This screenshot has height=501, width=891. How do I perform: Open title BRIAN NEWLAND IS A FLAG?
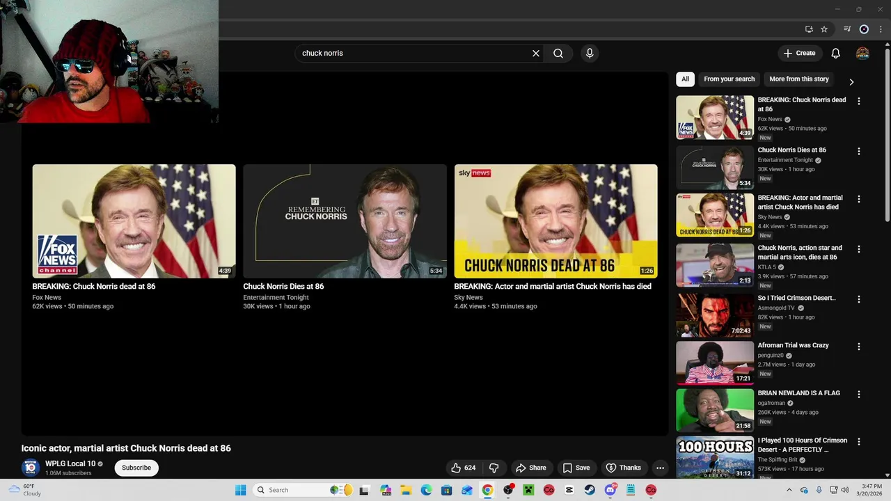pos(798,393)
